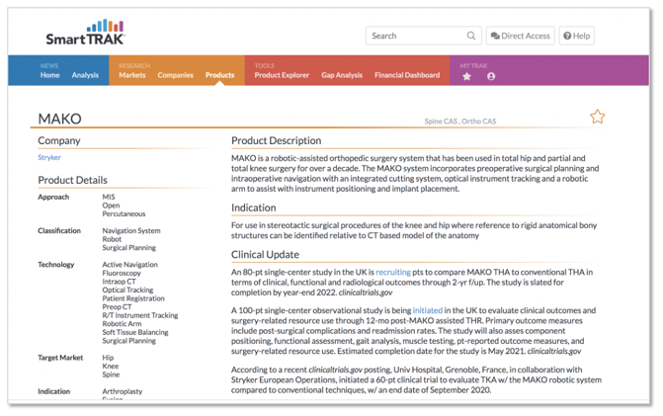This screenshot has height=416, width=663.
Task: Click the 'Intraop CT' technology entry
Action: tap(119, 282)
